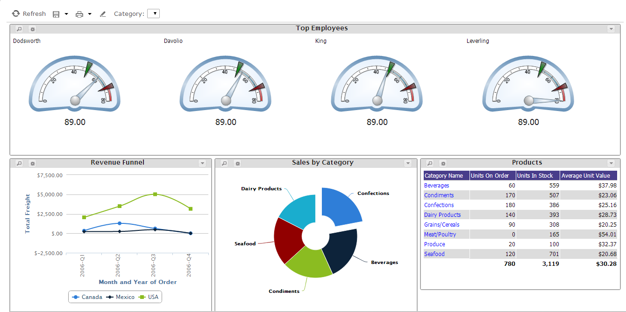Expand the Top Employees panel menu arrow
Image resolution: width=626 pixels, height=312 pixels.
click(x=611, y=29)
